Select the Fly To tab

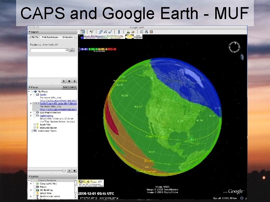coord(35,37)
